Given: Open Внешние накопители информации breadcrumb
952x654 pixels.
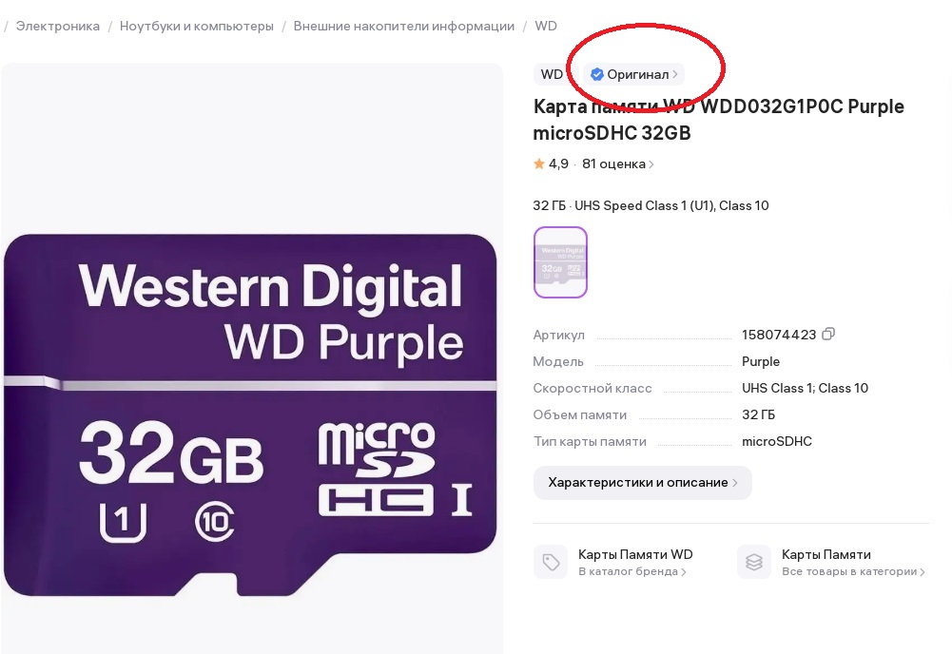Looking at the screenshot, I should pyautogui.click(x=404, y=26).
